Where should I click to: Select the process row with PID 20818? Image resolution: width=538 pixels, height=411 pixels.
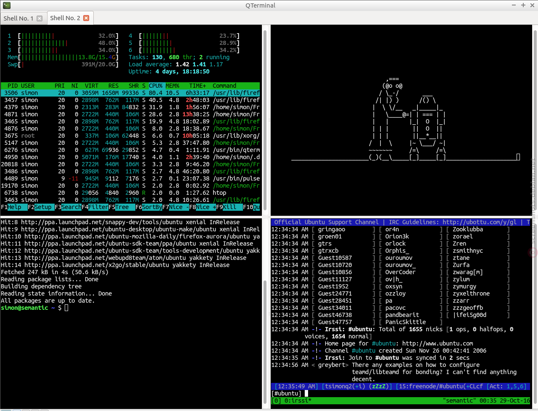click(130, 164)
